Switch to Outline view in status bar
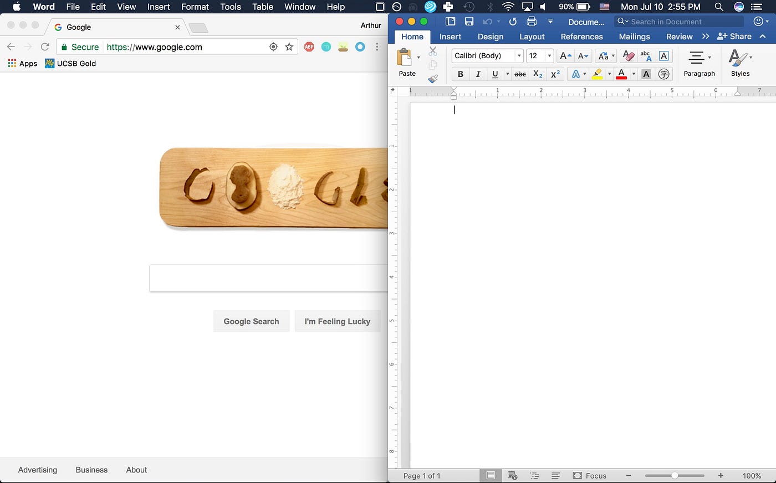The image size is (776, 483). [534, 476]
